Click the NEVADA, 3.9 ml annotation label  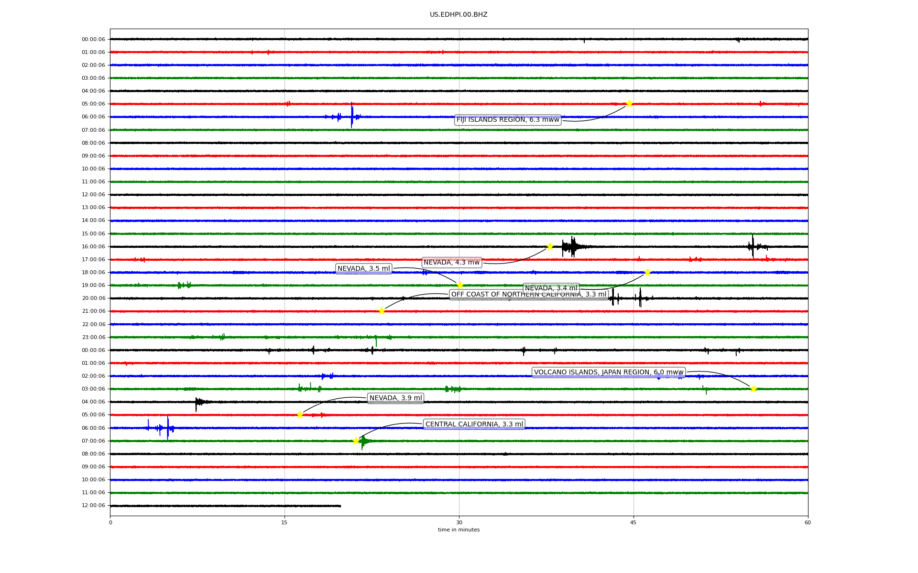pyautogui.click(x=395, y=398)
